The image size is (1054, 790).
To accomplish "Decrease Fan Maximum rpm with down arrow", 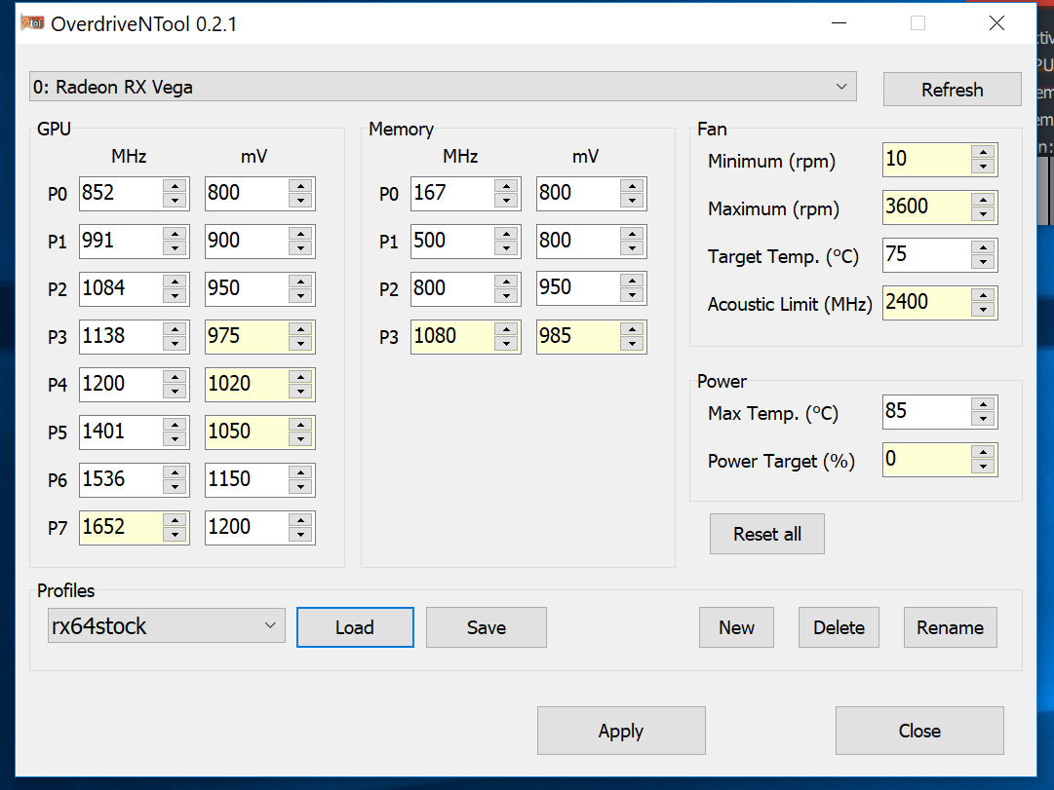I will (x=983, y=214).
